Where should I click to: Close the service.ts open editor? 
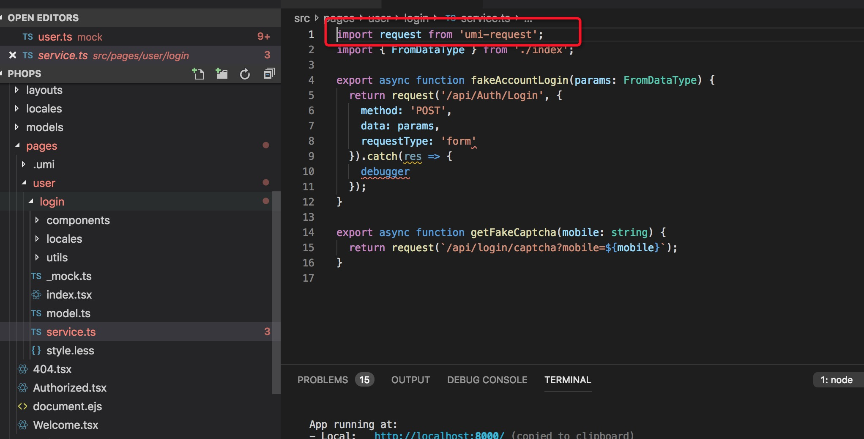pyautogui.click(x=13, y=55)
